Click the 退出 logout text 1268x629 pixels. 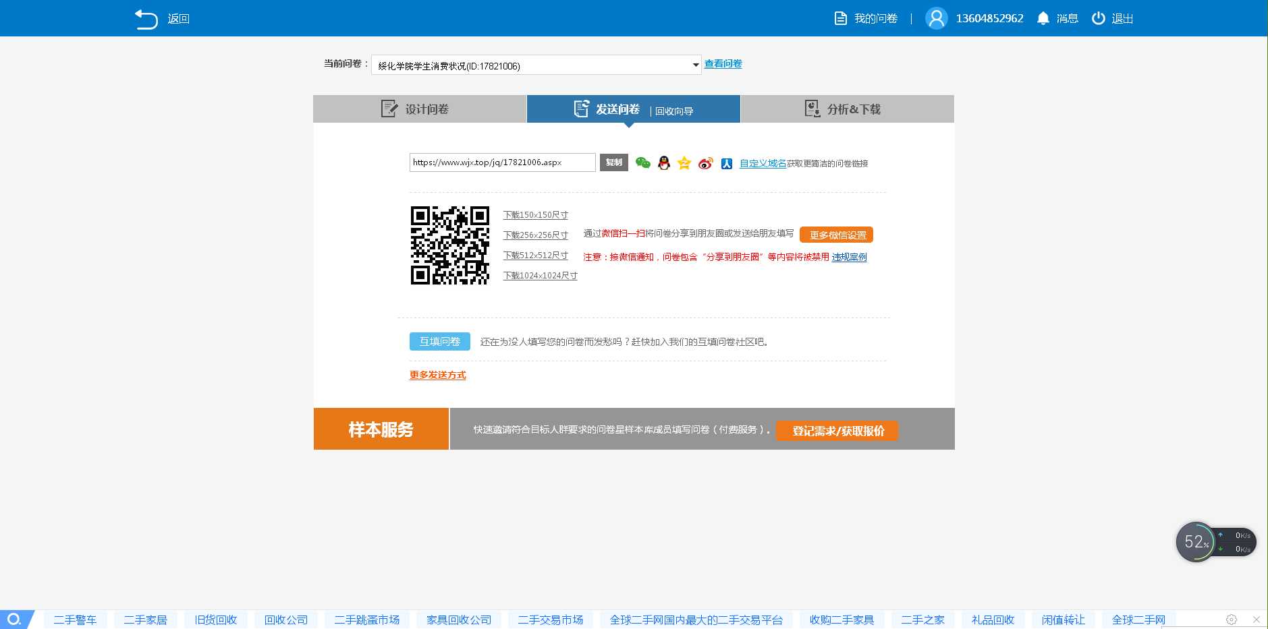tap(1122, 19)
